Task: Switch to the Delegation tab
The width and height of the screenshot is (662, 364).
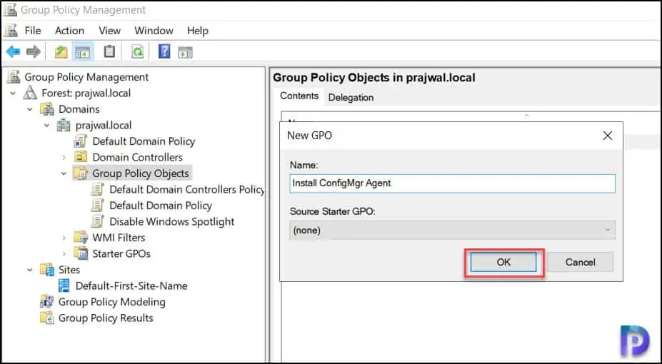Action: (351, 97)
